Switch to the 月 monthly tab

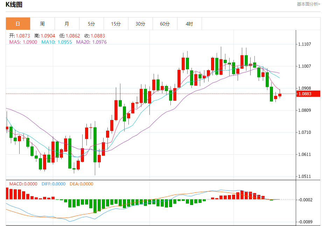67,24
